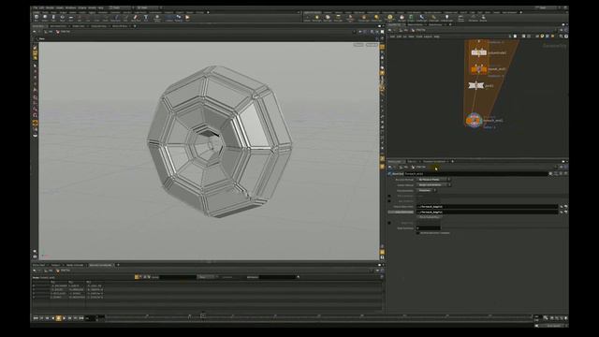Click the Area Light shelf tool
Image resolution: width=599 pixels, height=337 pixels.
pos(338,18)
